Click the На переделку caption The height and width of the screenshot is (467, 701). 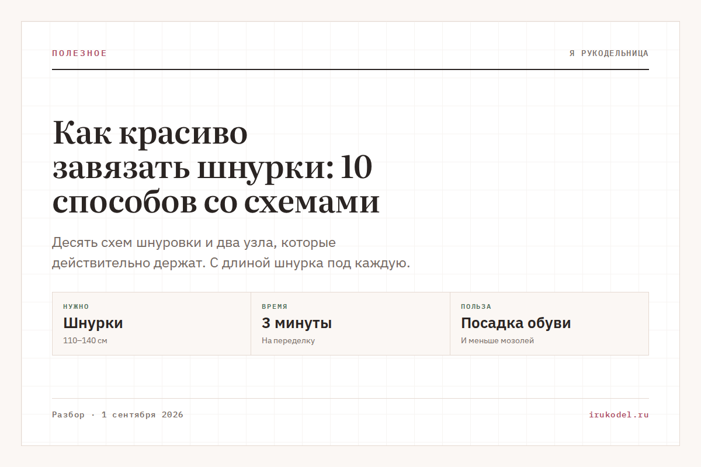tap(288, 341)
